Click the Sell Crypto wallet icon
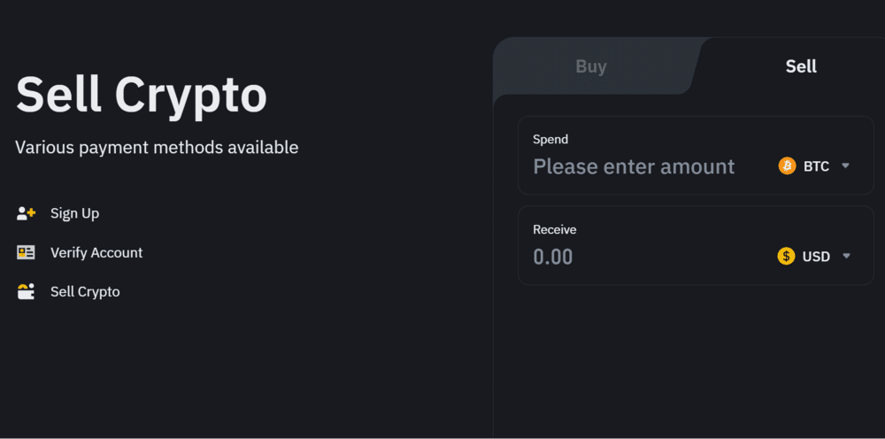Viewport: 885px width, 439px height. [x=26, y=291]
